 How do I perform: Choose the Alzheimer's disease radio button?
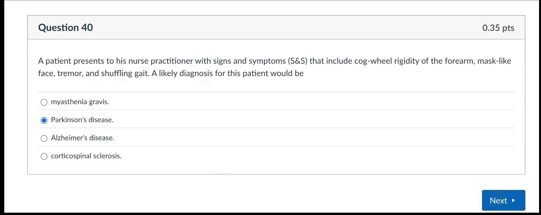pos(44,138)
